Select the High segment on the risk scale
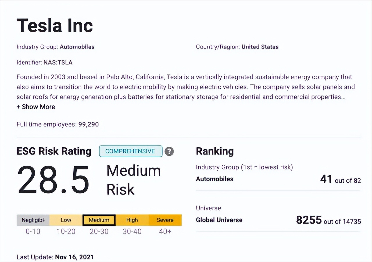This screenshot has height=262, width=372. pos(132,220)
